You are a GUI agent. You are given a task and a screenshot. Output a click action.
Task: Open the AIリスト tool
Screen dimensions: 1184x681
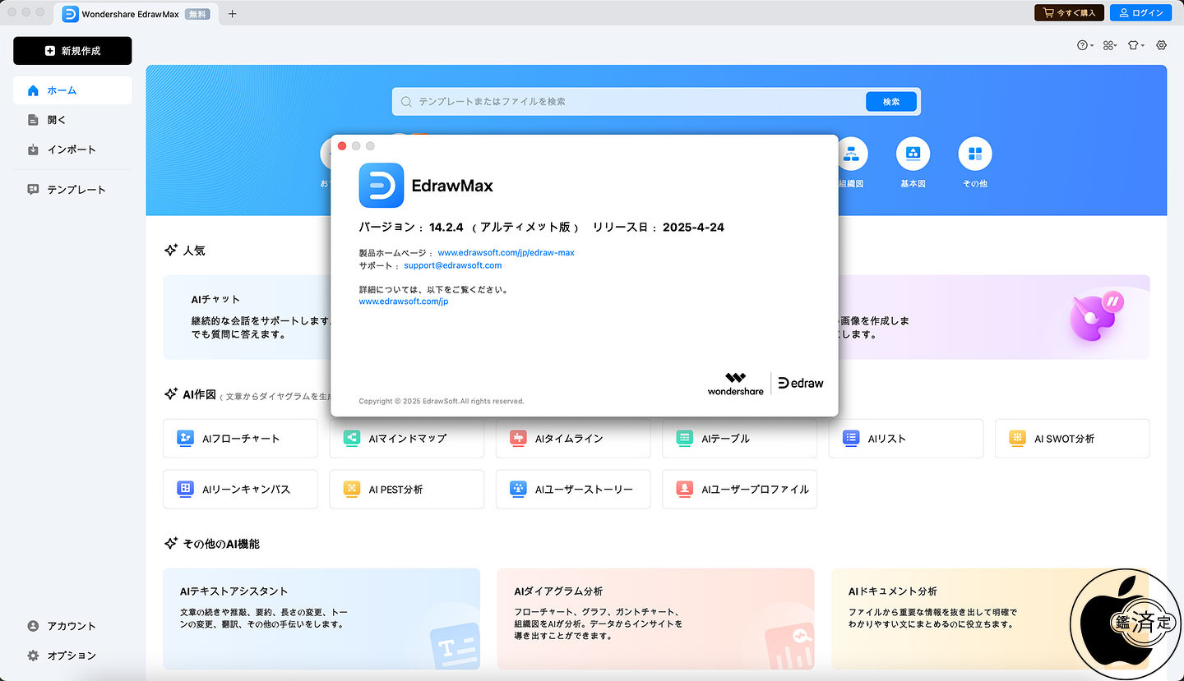coord(905,439)
